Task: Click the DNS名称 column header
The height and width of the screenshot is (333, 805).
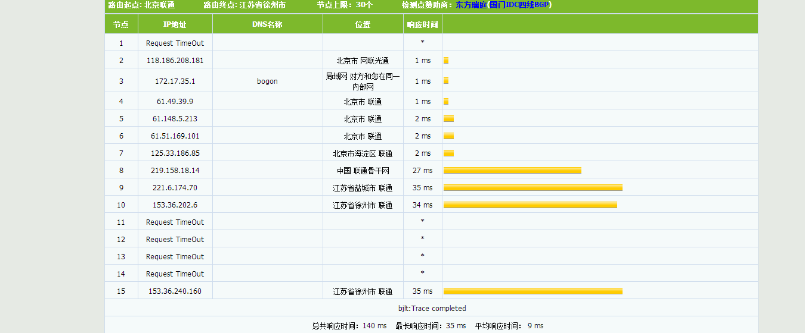Action: click(267, 25)
